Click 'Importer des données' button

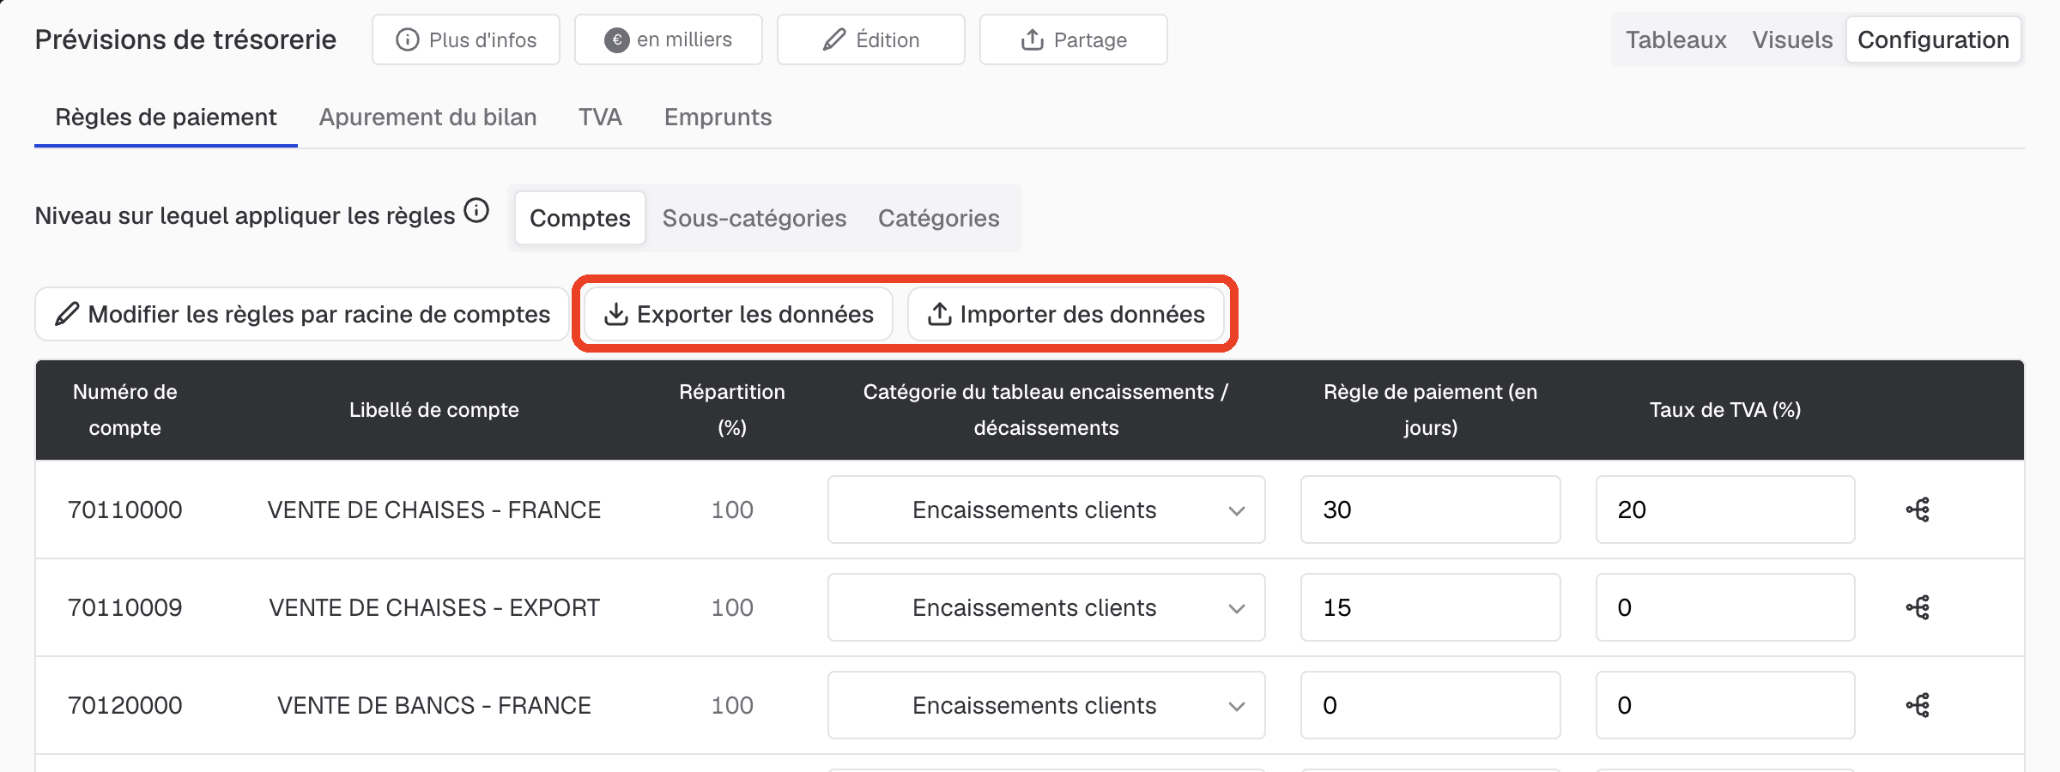(1066, 314)
